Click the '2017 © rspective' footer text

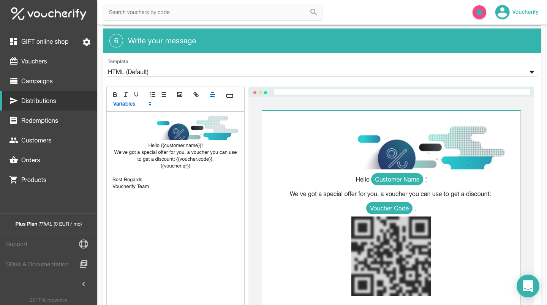coord(49,300)
